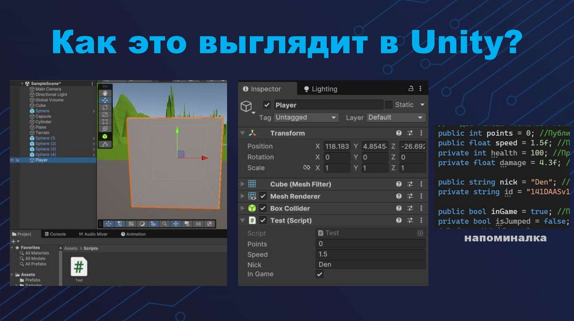
Task: Open the Box Collider three-dot menu
Action: tap(421, 208)
